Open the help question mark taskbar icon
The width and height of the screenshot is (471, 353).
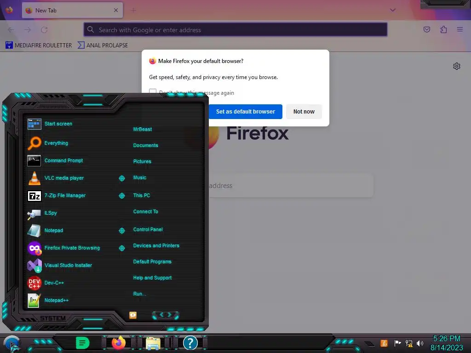pyautogui.click(x=190, y=342)
